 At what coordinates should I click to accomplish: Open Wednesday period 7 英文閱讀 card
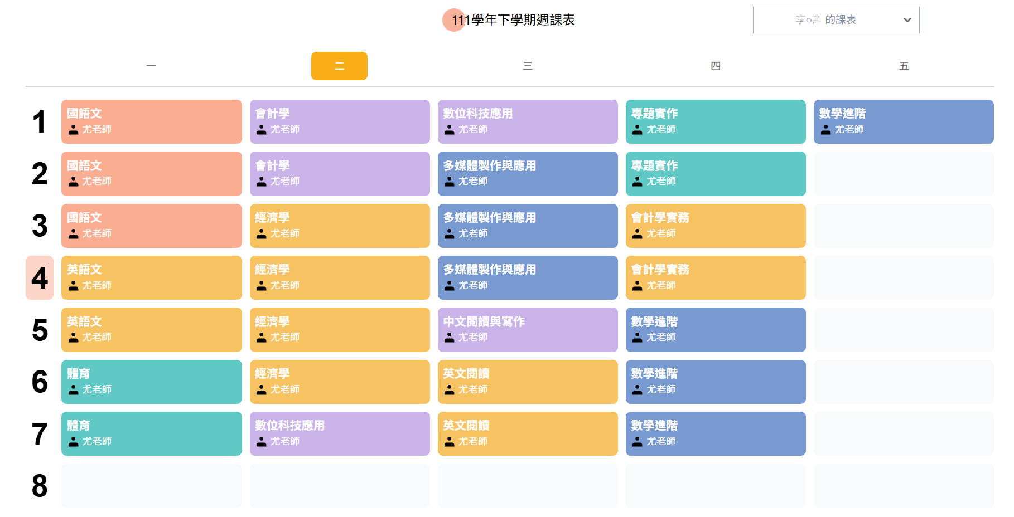click(x=528, y=434)
